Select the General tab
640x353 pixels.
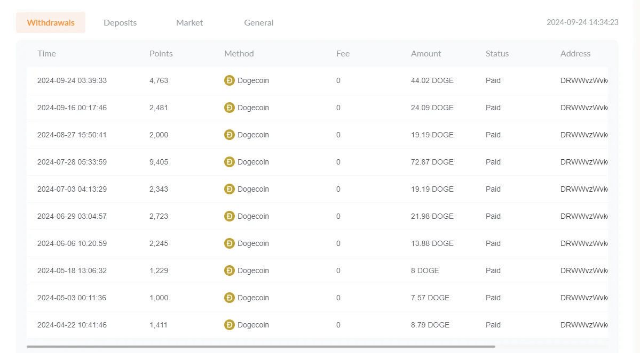(x=259, y=22)
